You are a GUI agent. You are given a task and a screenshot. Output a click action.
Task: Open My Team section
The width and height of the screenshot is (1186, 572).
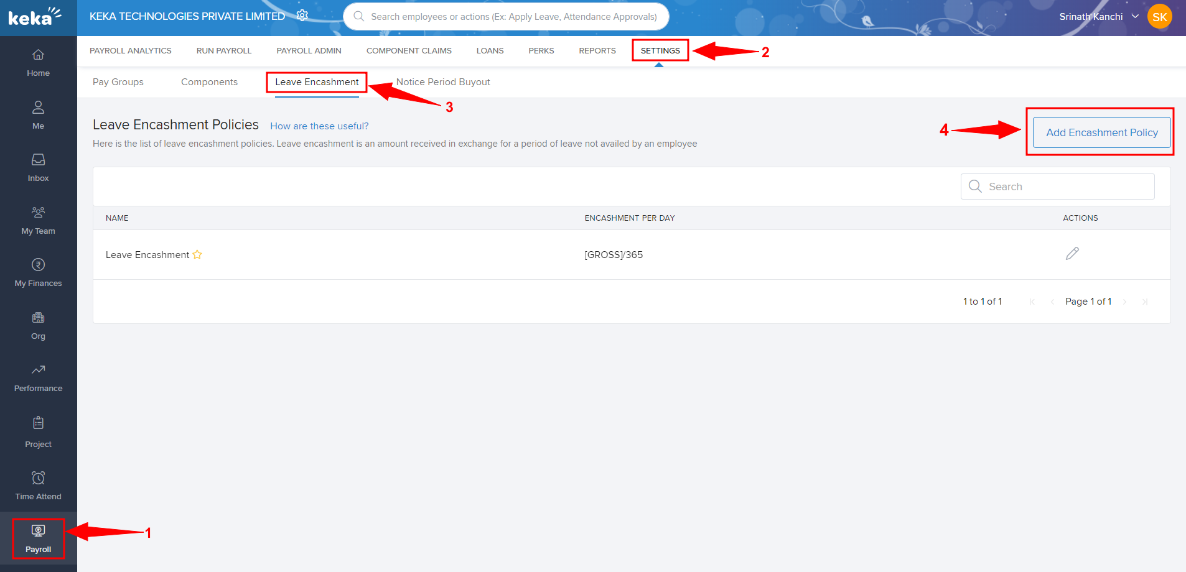pos(38,219)
